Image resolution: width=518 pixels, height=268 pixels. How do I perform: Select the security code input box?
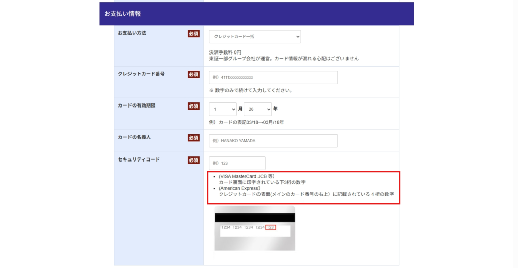[x=237, y=163]
